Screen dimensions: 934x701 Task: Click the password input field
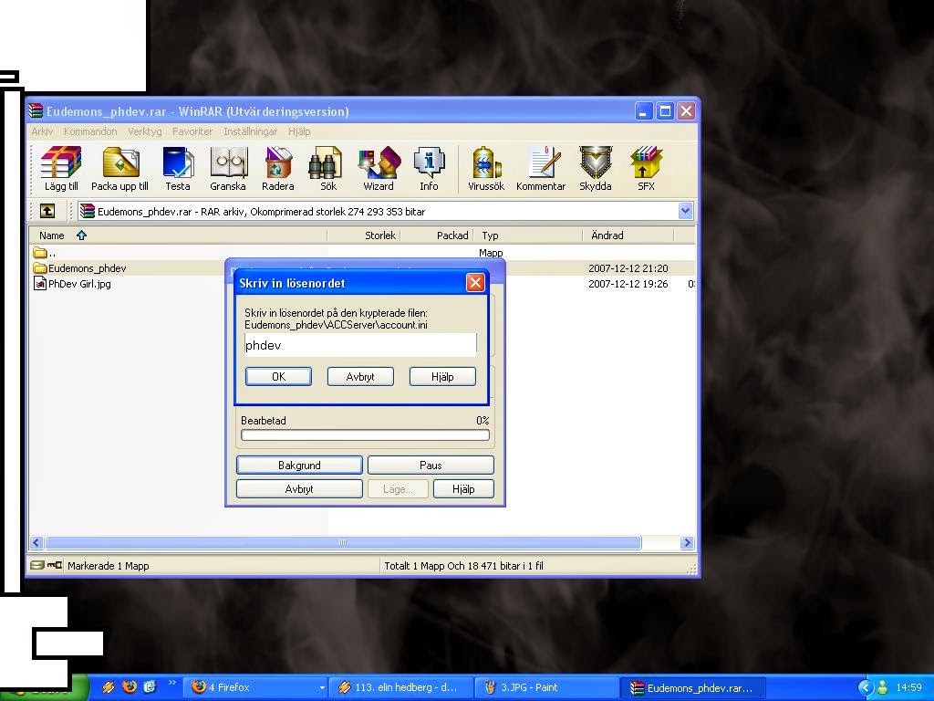(360, 344)
